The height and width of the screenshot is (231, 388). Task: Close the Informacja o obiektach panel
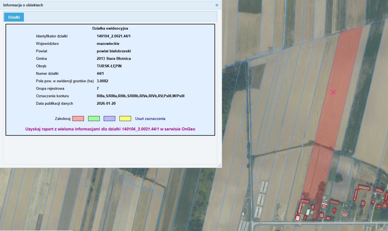pos(217,5)
